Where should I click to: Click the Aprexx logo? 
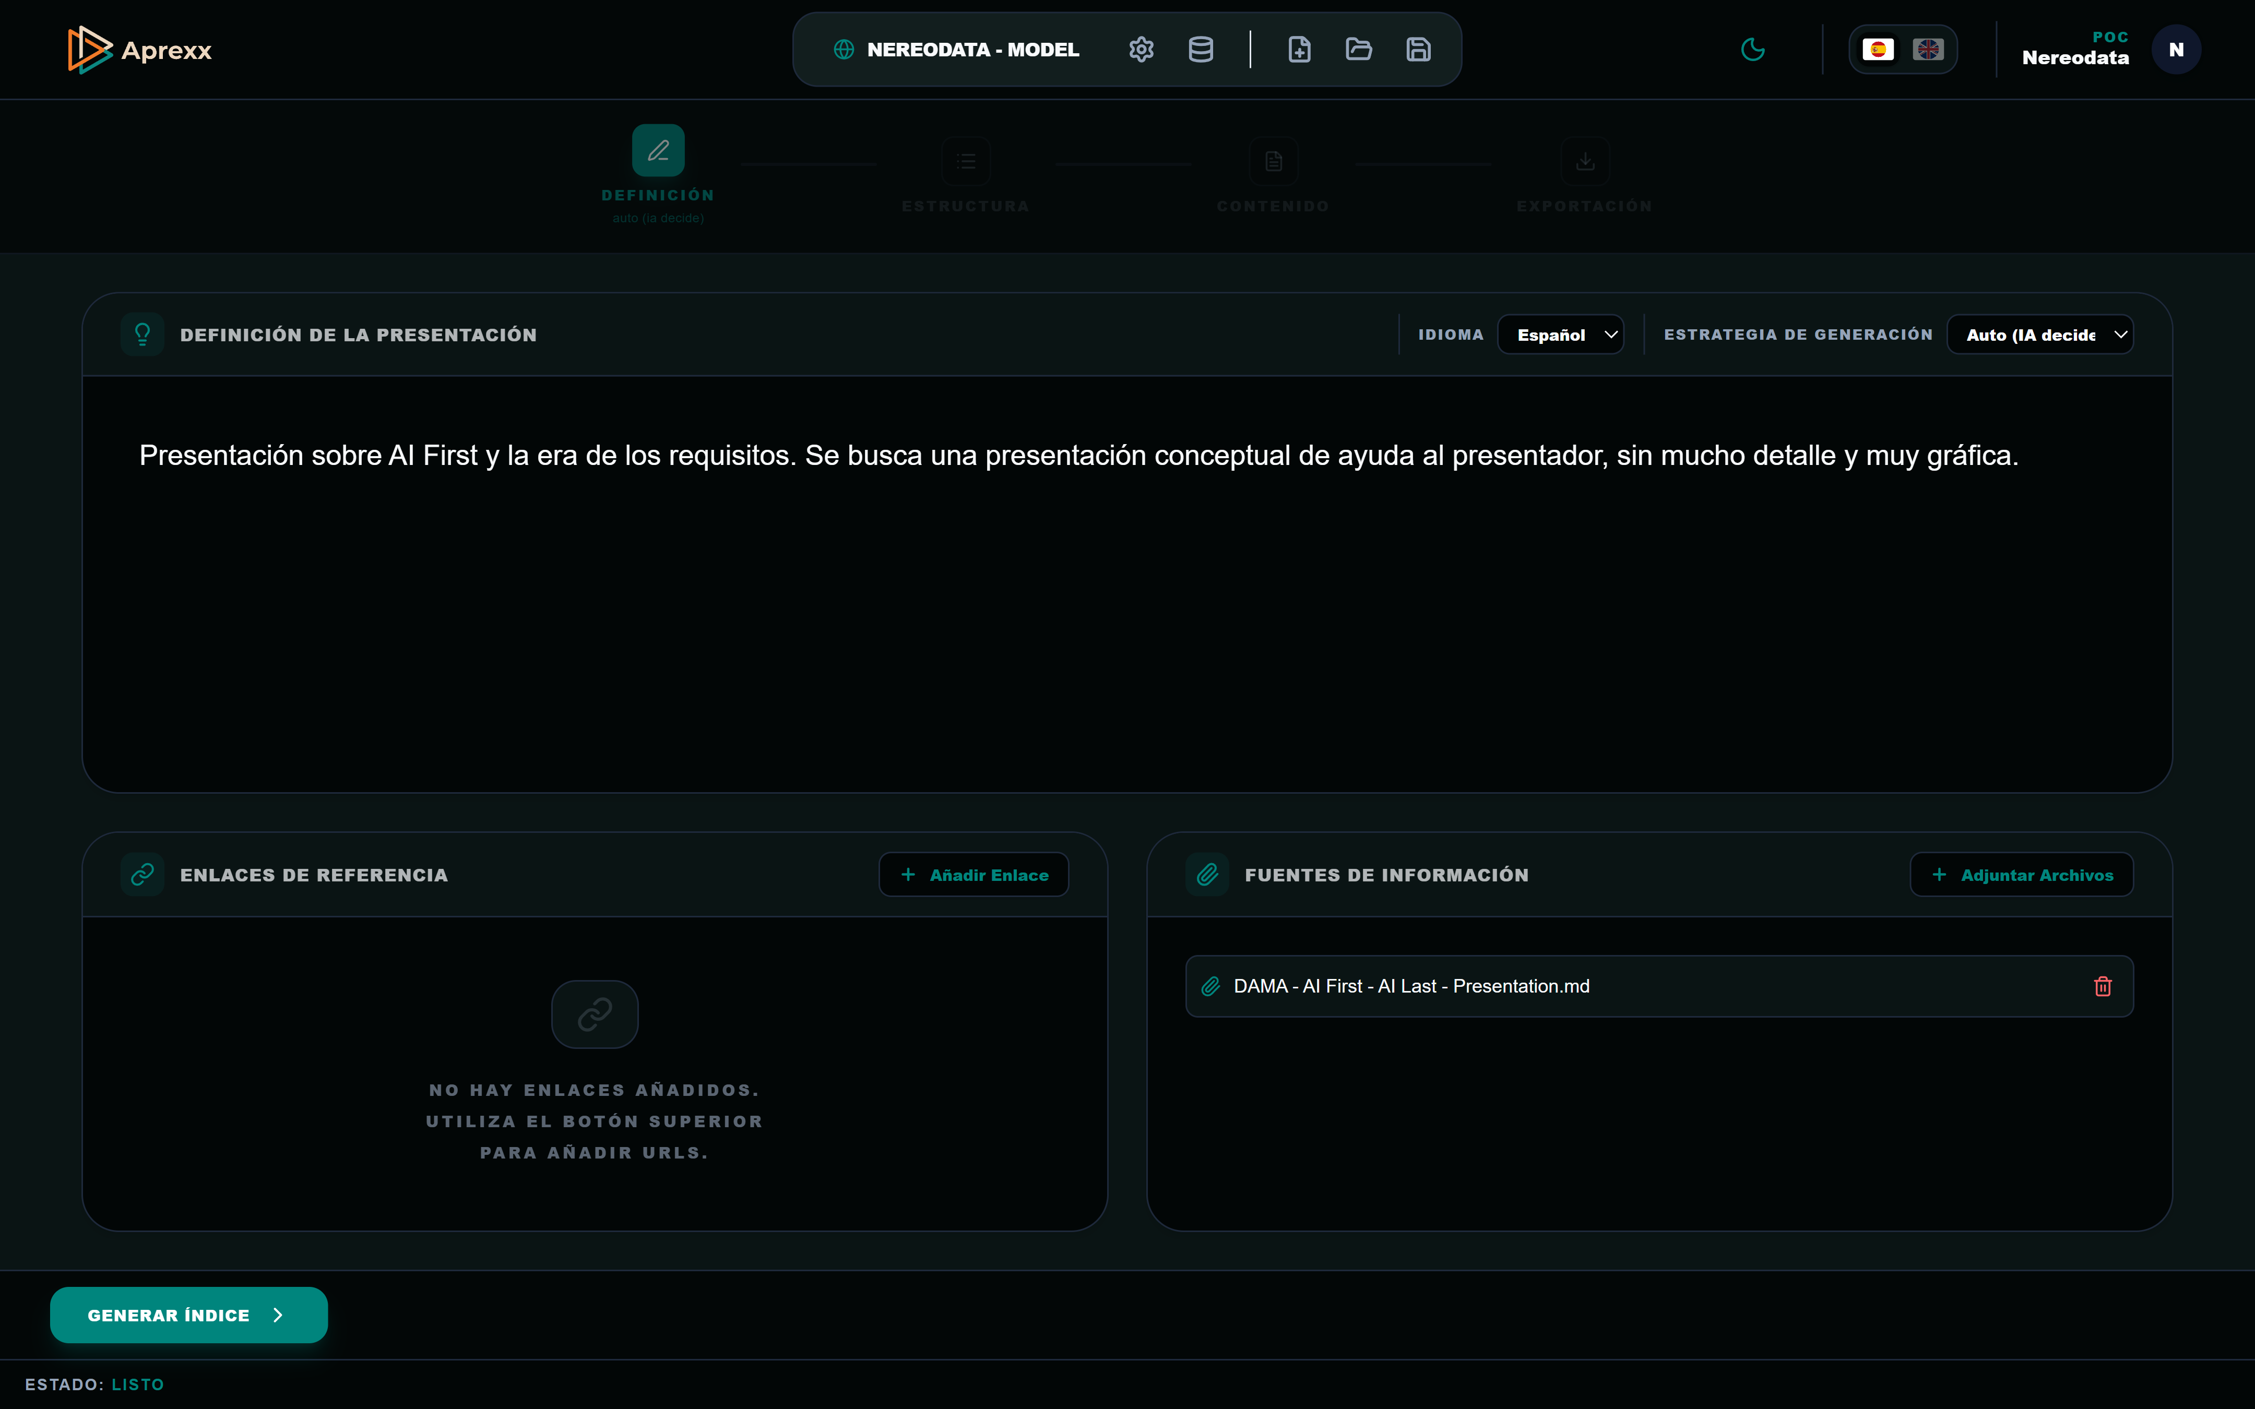[140, 50]
